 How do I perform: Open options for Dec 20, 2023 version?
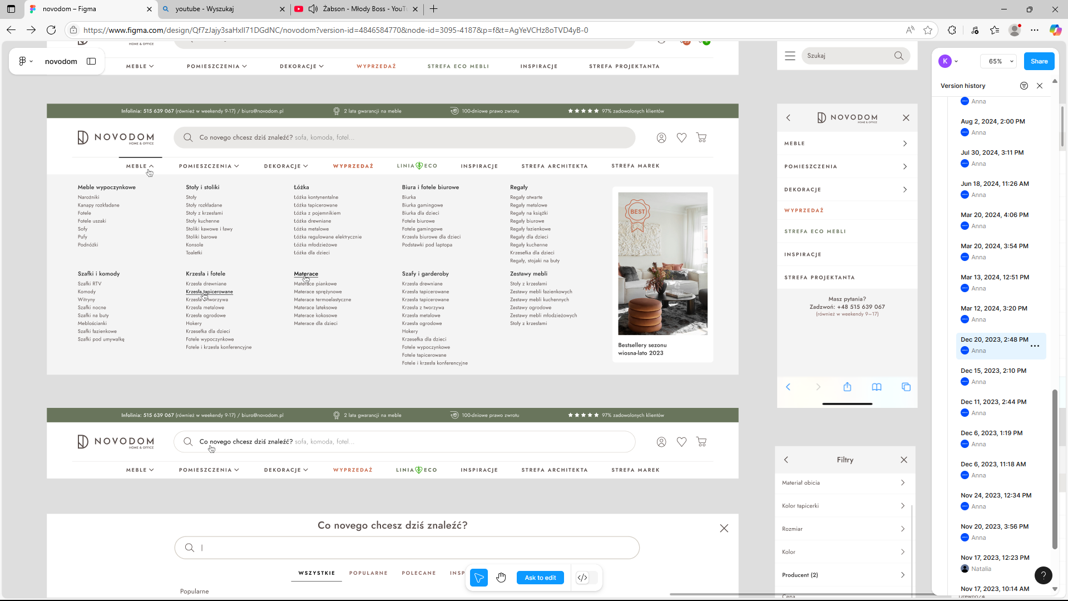coord(1035,346)
